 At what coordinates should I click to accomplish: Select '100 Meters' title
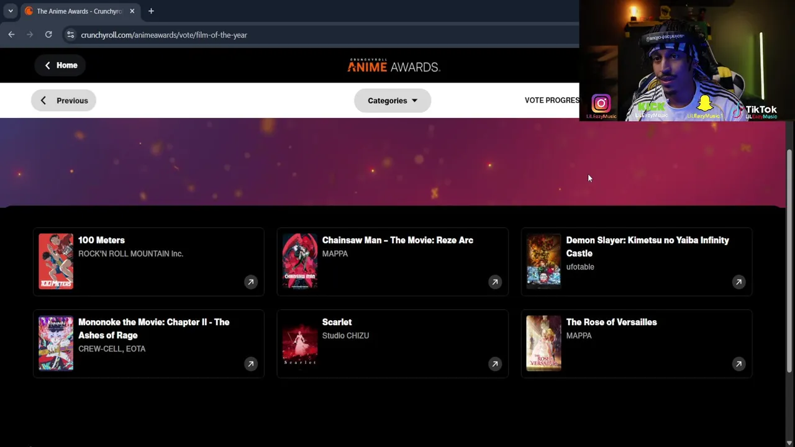pos(101,240)
